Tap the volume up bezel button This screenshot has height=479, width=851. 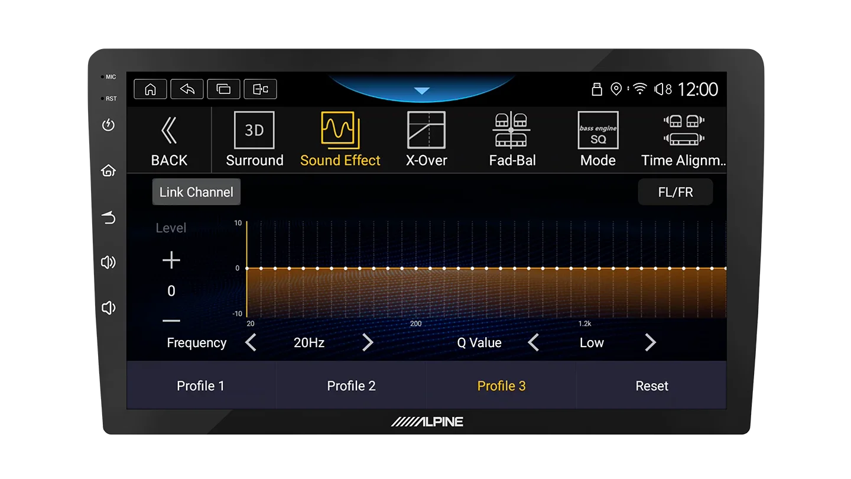108,262
